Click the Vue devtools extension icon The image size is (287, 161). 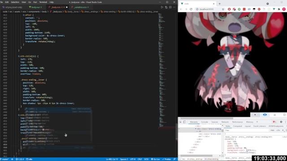274,9
